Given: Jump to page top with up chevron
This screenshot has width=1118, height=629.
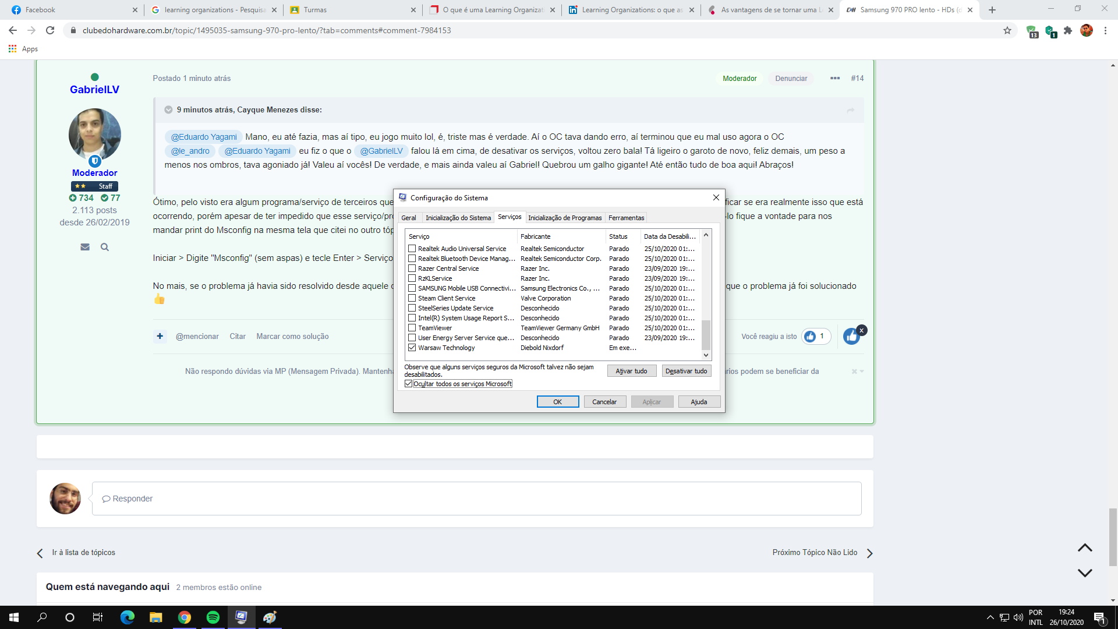Looking at the screenshot, I should pos(1085,547).
